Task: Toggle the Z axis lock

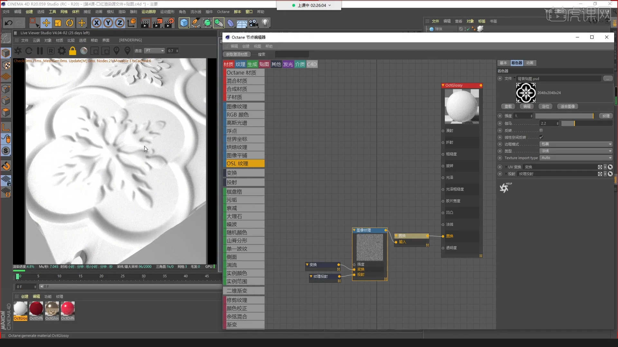Action: click(120, 23)
